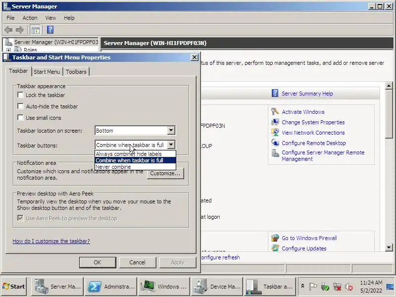Switch to the Start Menu tab
This screenshot has width=396, height=297.
point(47,72)
